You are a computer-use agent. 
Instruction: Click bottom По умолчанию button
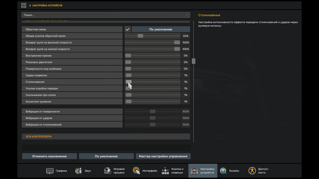106,156
